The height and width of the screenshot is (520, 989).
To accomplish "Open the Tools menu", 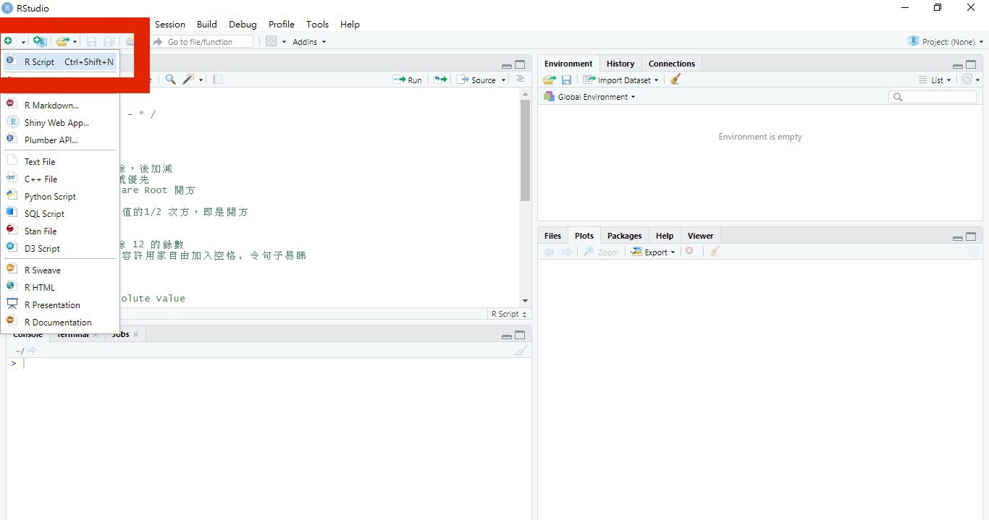I will (317, 24).
